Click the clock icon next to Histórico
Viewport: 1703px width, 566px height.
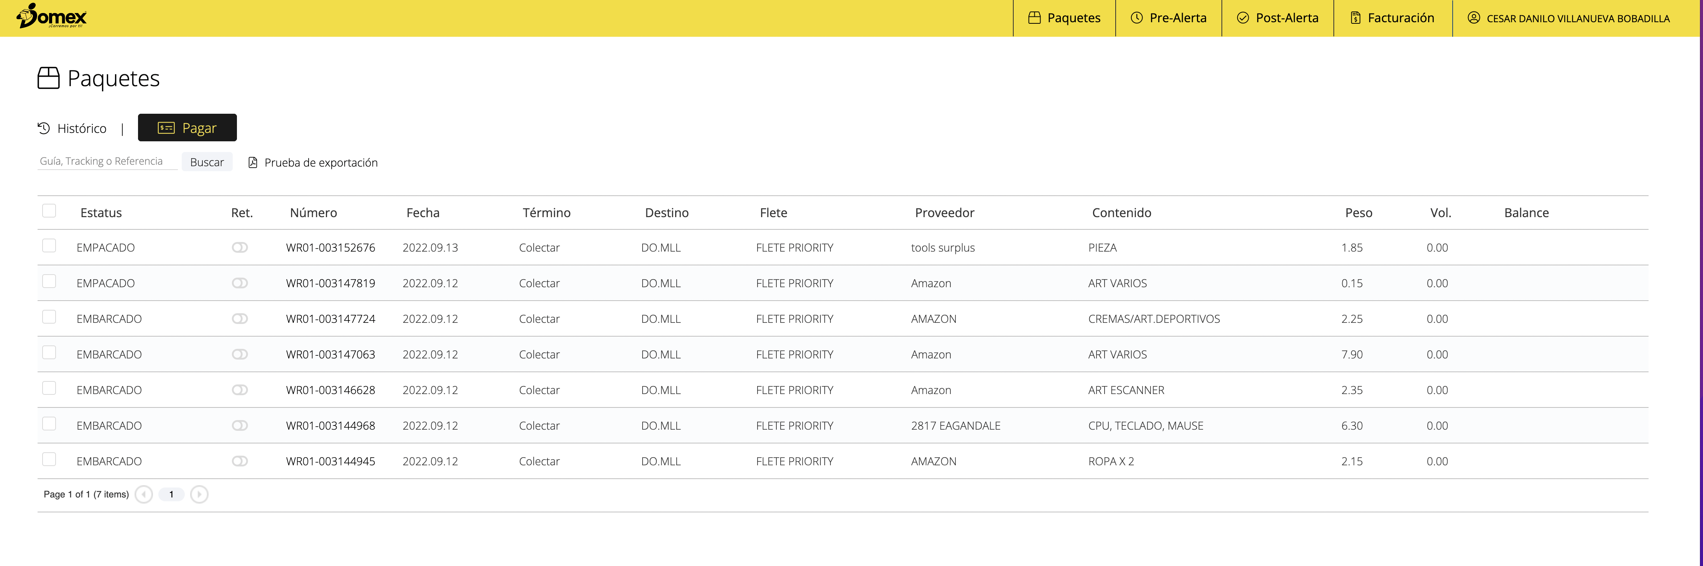click(x=44, y=128)
